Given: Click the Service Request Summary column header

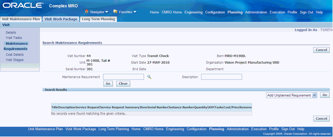Looking at the screenshot, I should (x=120, y=107).
